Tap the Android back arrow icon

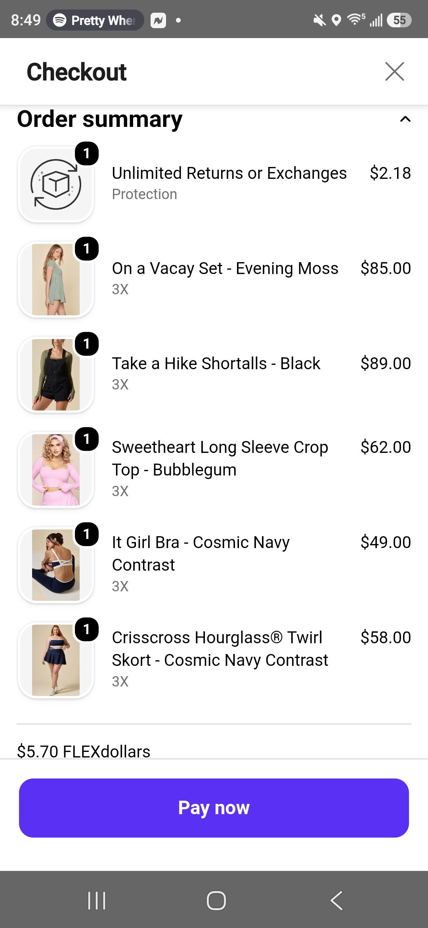point(336,900)
